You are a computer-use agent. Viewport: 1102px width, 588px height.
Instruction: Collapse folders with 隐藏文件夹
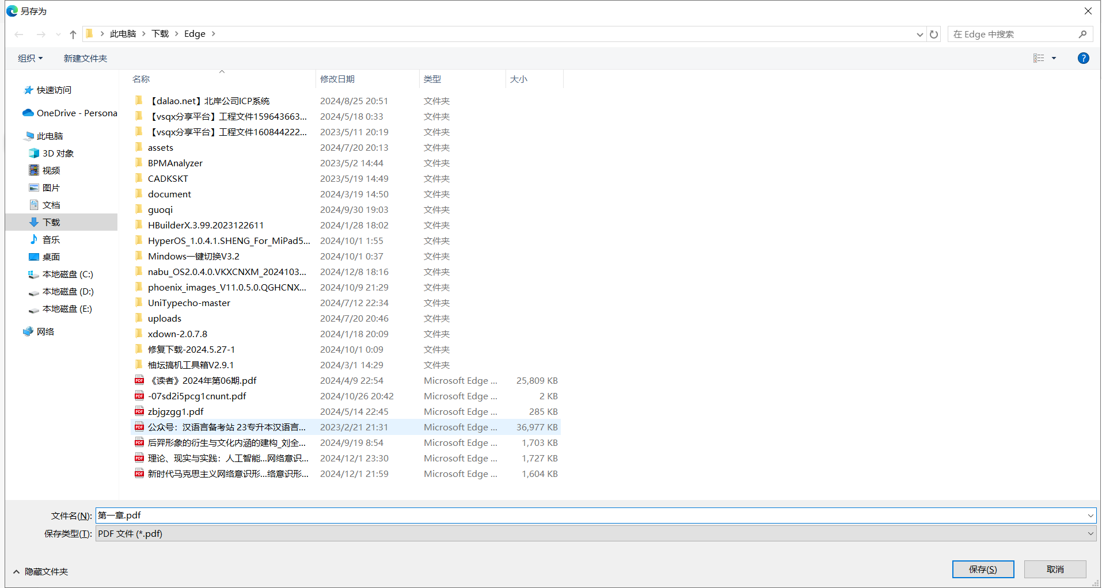[40, 571]
